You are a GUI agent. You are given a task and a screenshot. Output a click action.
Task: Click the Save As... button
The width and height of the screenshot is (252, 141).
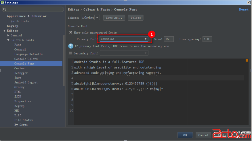coord(114,18)
